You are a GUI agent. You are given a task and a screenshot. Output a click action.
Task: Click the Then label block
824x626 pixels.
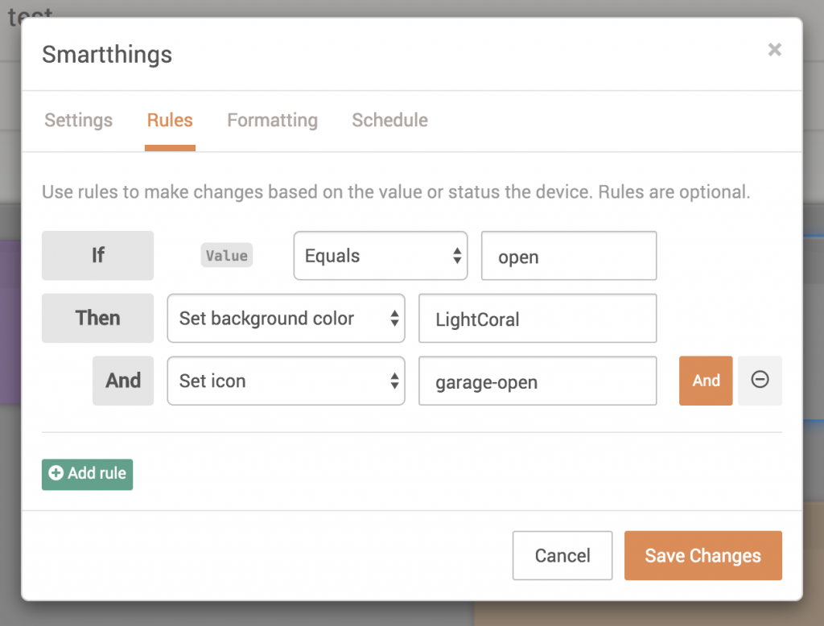97,318
